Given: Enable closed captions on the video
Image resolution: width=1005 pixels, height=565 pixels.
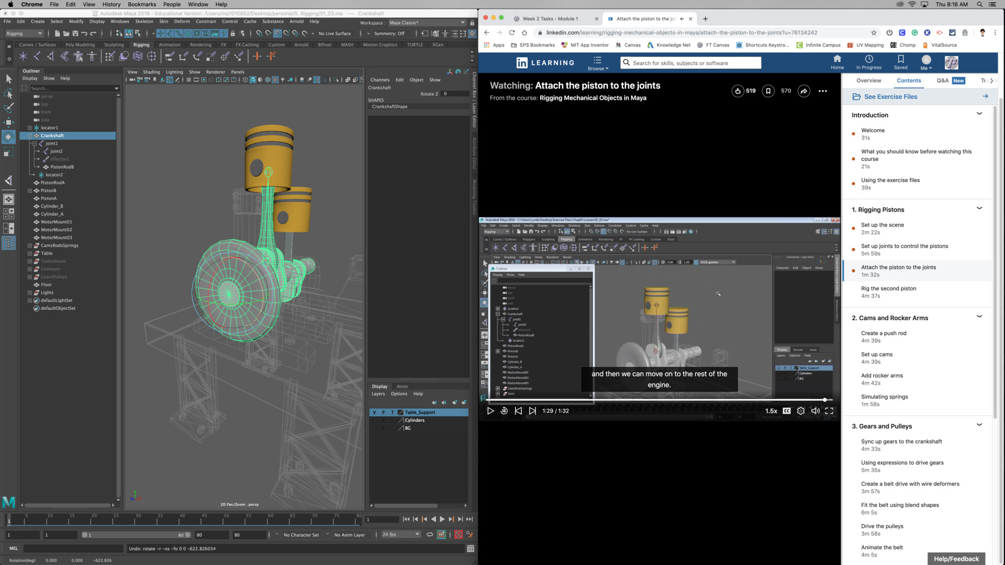Looking at the screenshot, I should tap(786, 411).
